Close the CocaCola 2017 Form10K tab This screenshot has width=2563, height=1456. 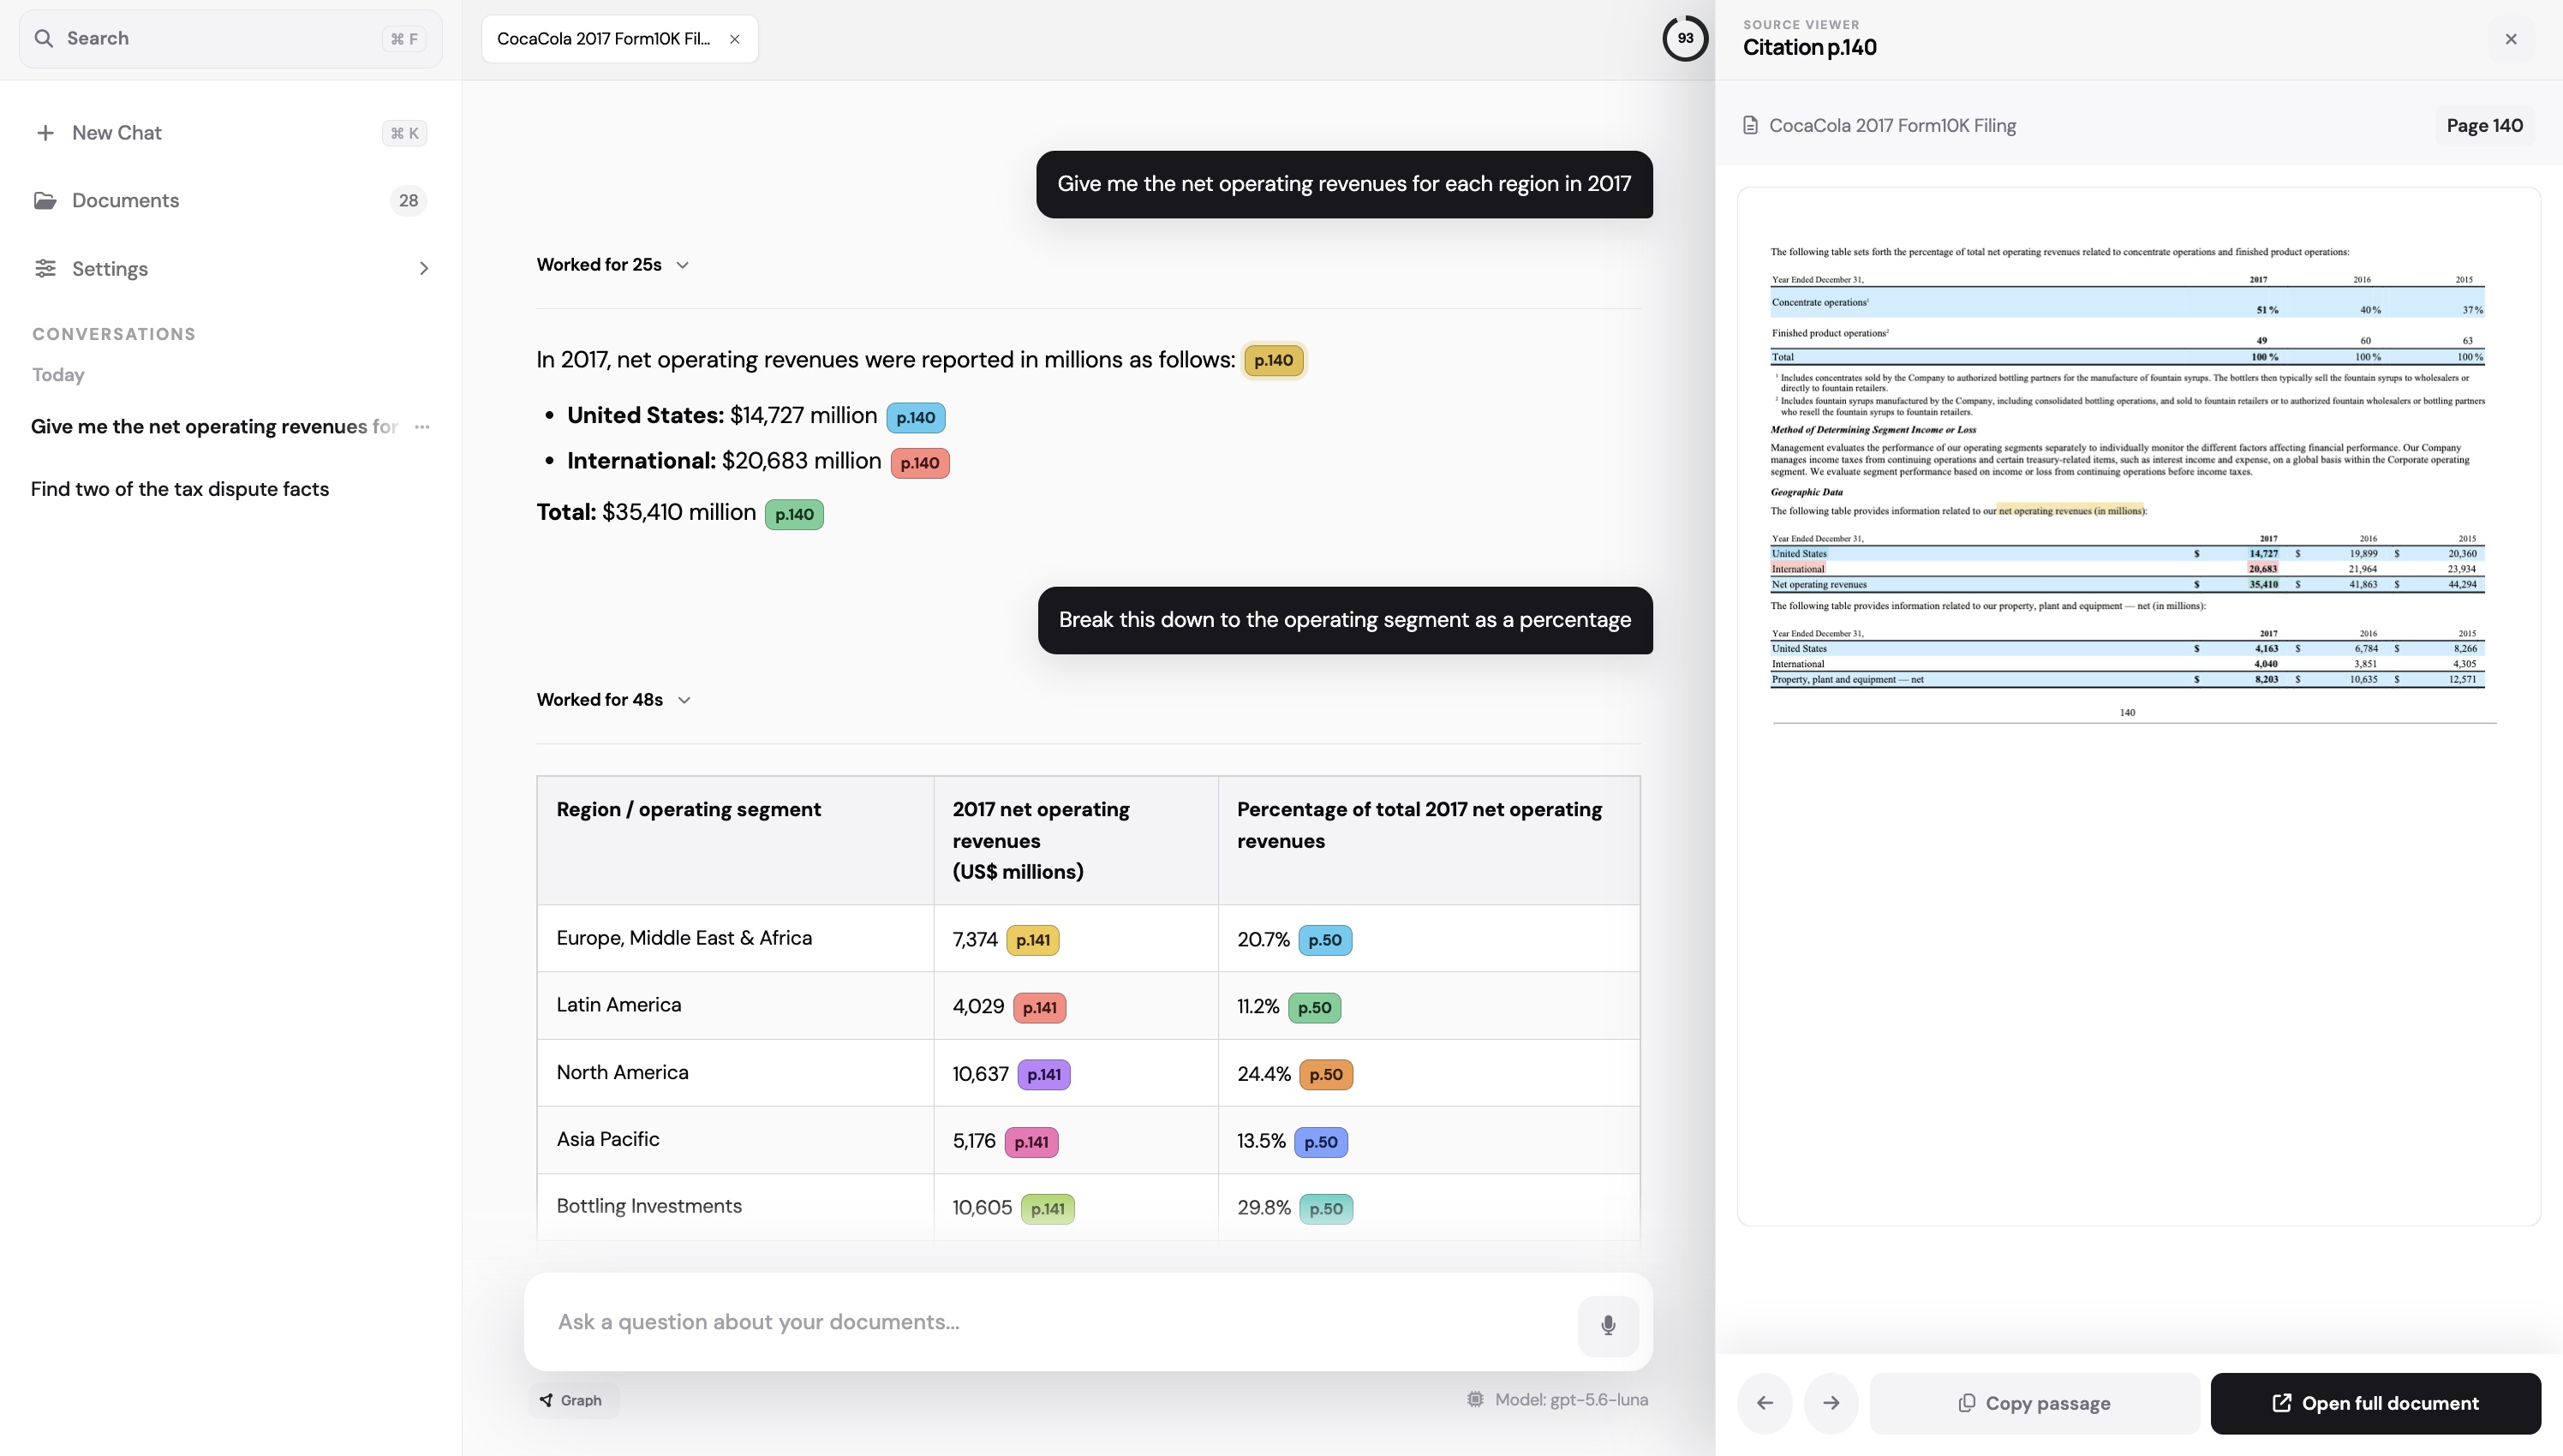click(735, 39)
